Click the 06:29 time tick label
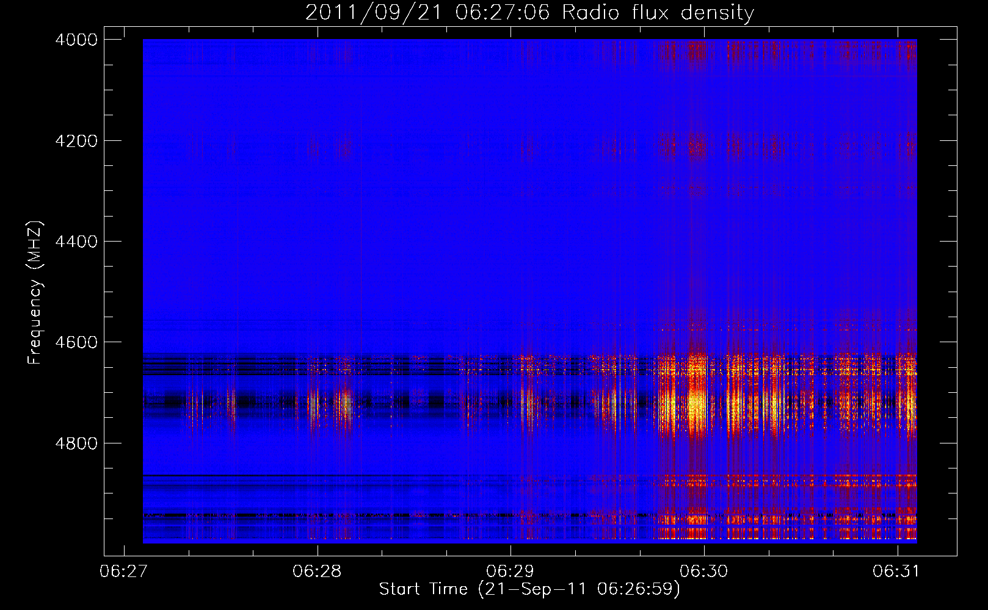988x610 pixels. [510, 571]
